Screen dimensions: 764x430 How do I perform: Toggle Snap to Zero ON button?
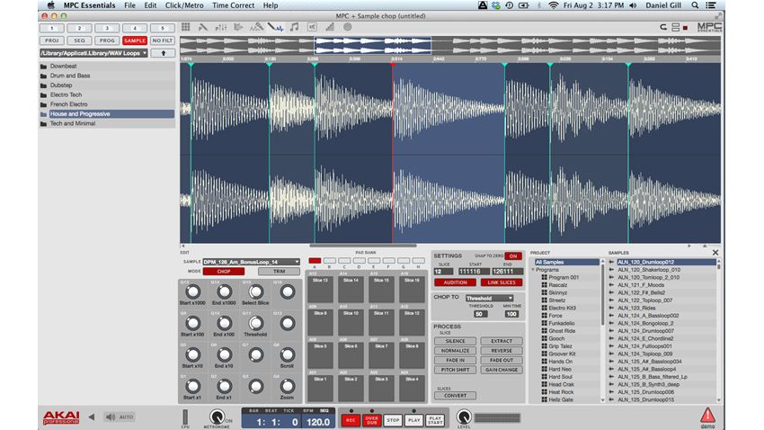coord(513,256)
